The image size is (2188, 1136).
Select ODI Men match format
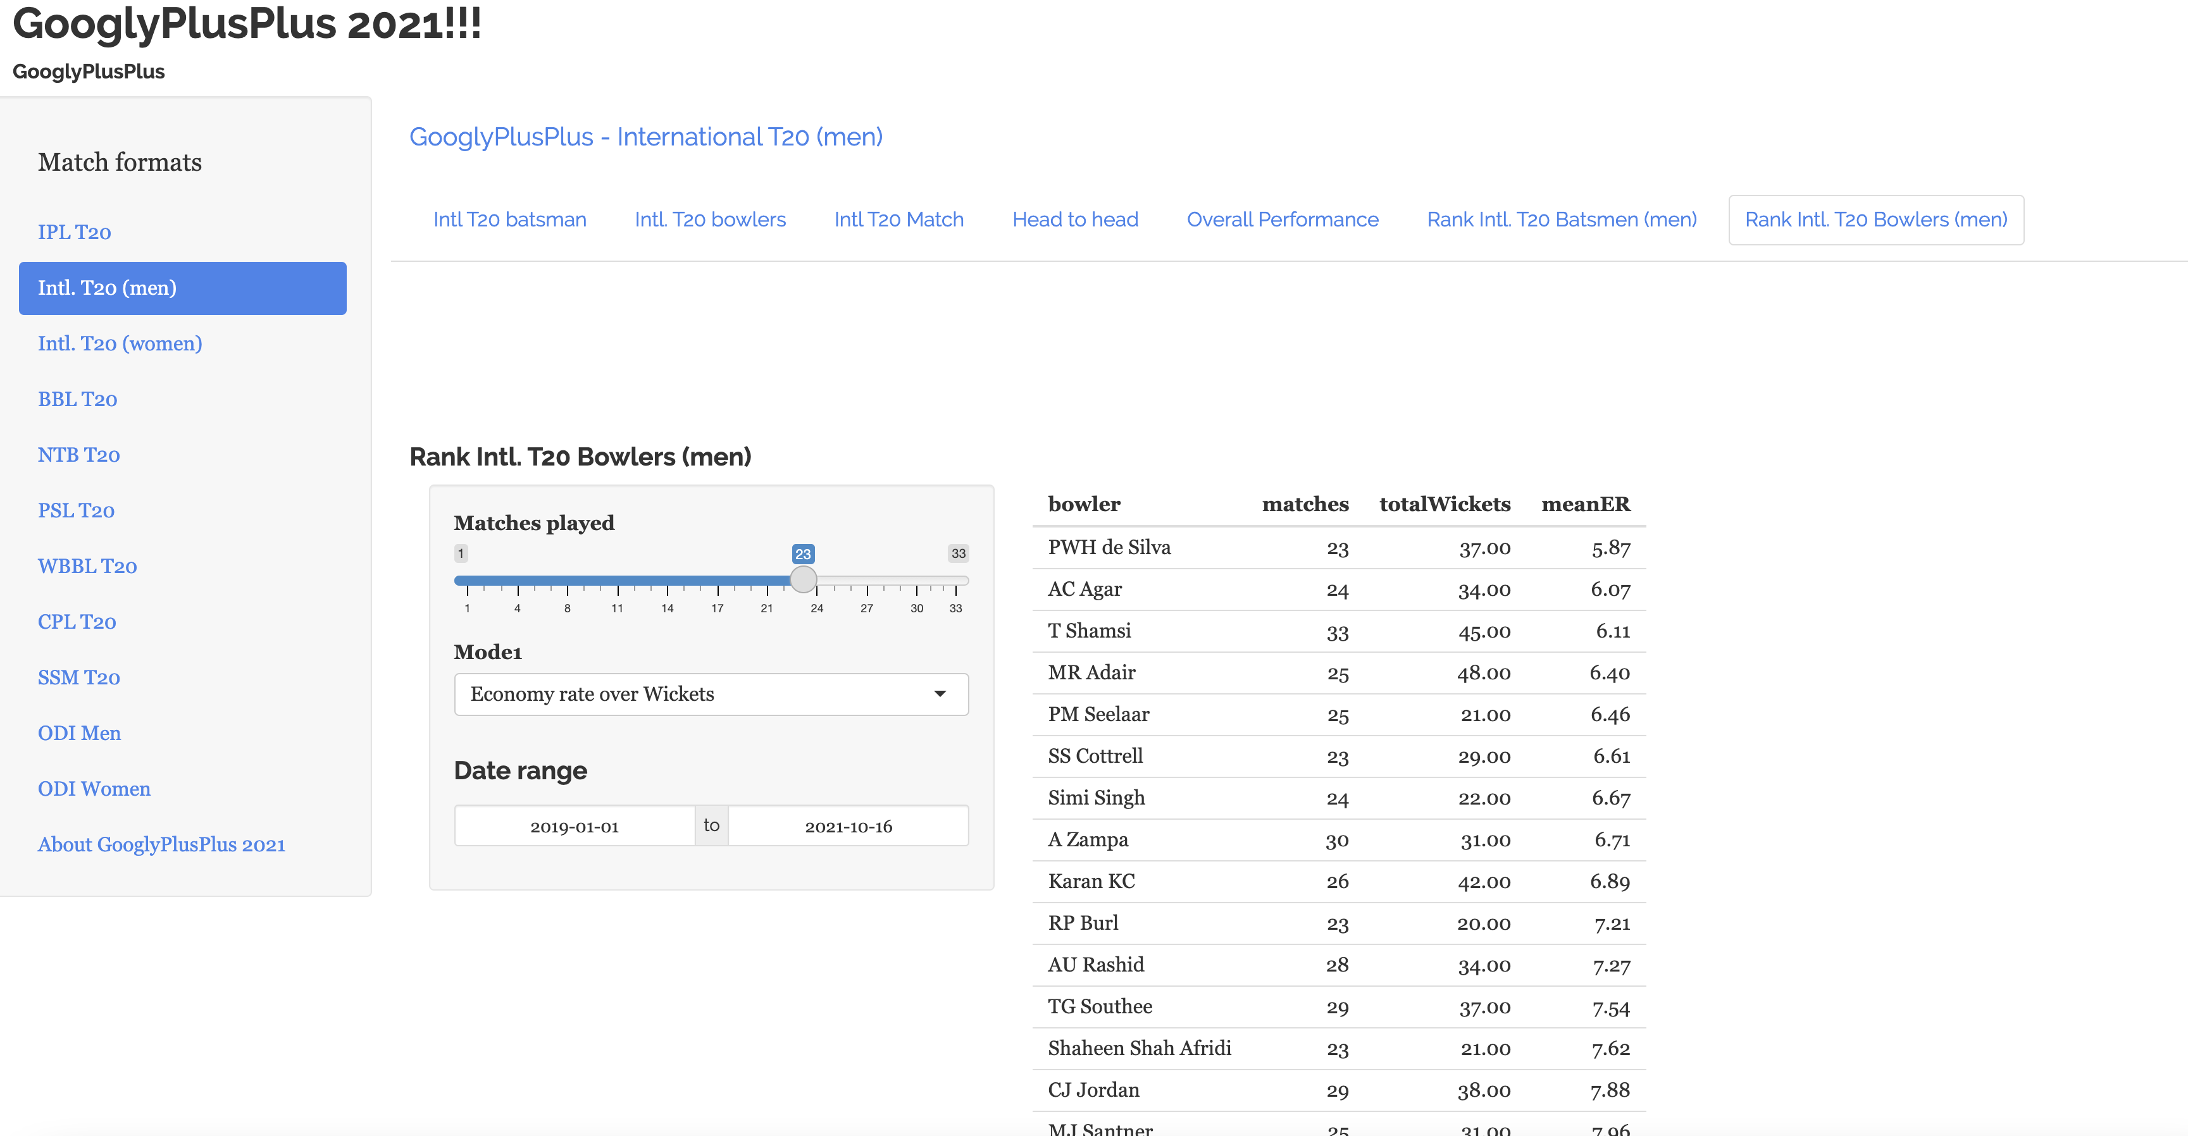tap(79, 732)
